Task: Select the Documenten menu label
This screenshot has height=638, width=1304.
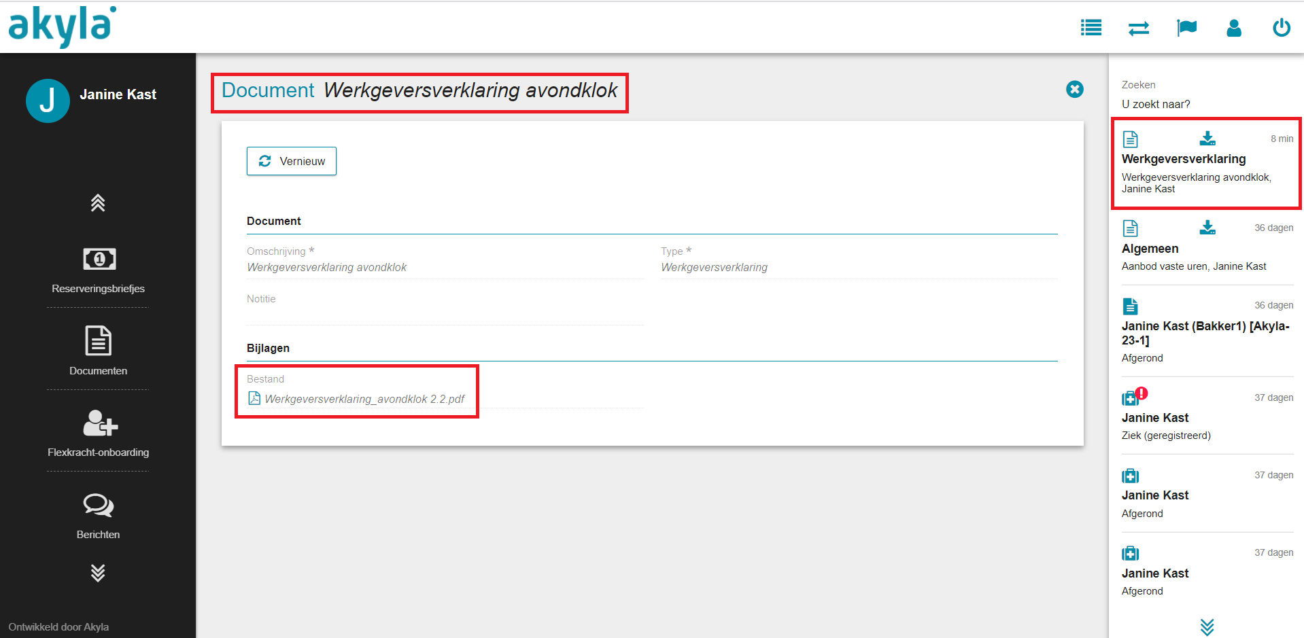Action: click(x=98, y=371)
